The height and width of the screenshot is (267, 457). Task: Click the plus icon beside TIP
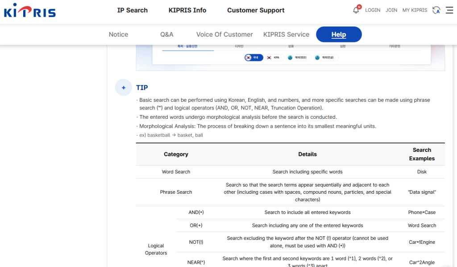124,88
